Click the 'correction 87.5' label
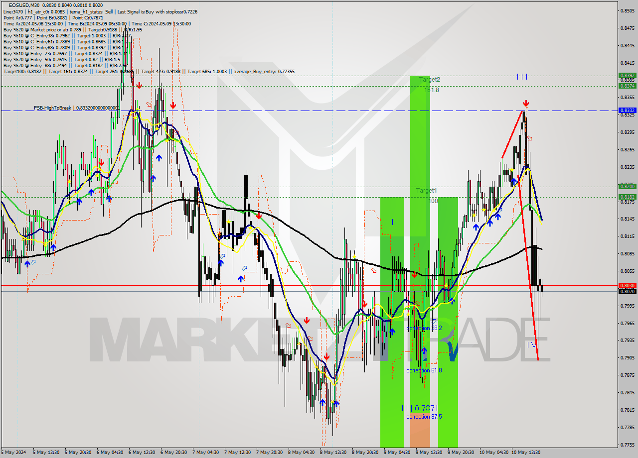Image resolution: width=638 pixels, height=458 pixels. [424, 417]
